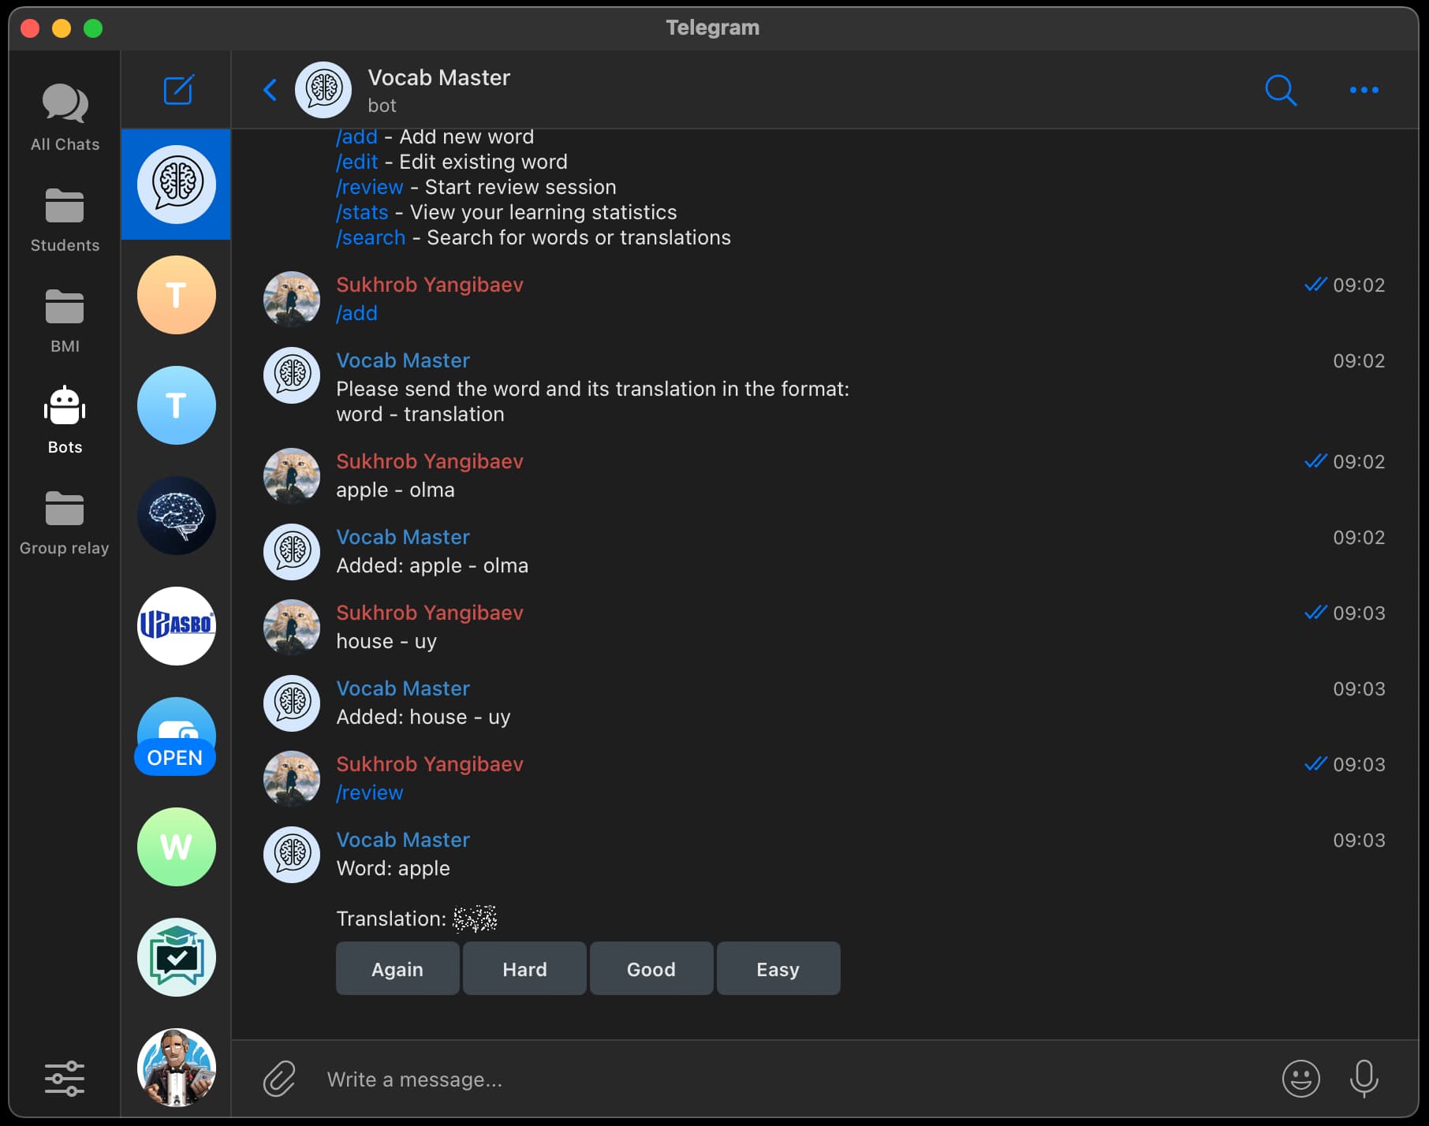Image resolution: width=1429 pixels, height=1126 pixels.
Task: Search in this chat
Action: (1281, 90)
